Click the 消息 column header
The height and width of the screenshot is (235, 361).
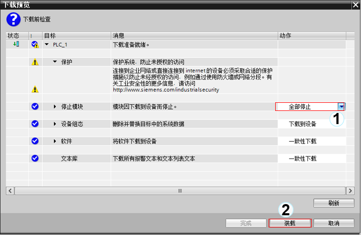coord(193,36)
